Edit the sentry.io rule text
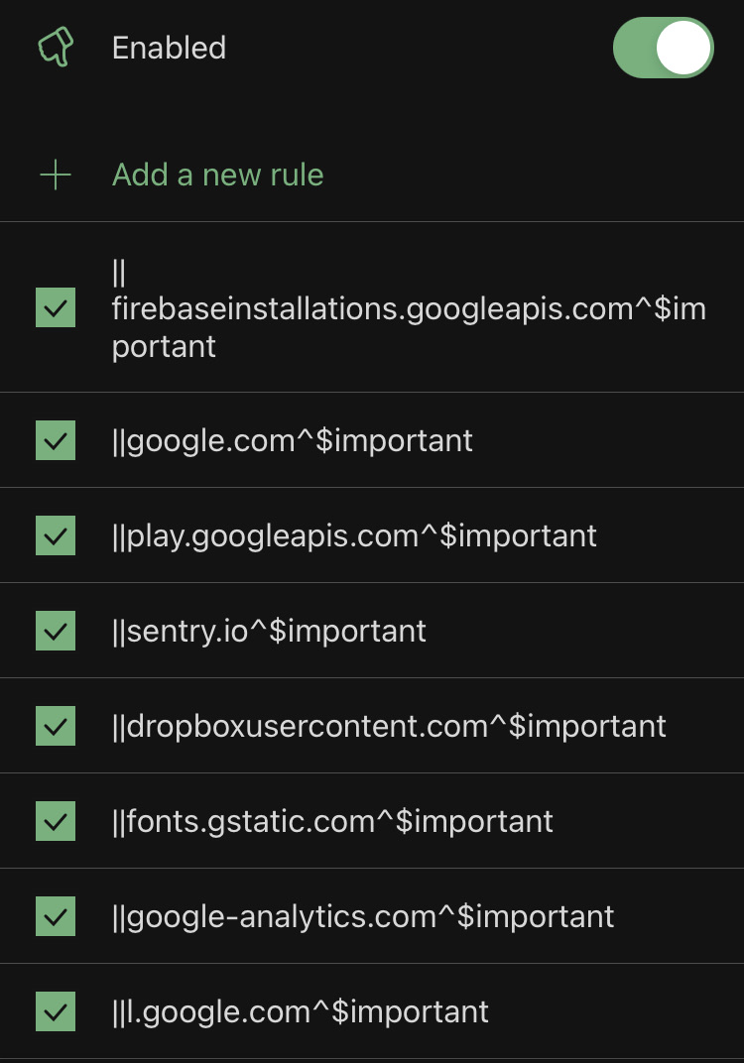The width and height of the screenshot is (744, 1063). (269, 631)
